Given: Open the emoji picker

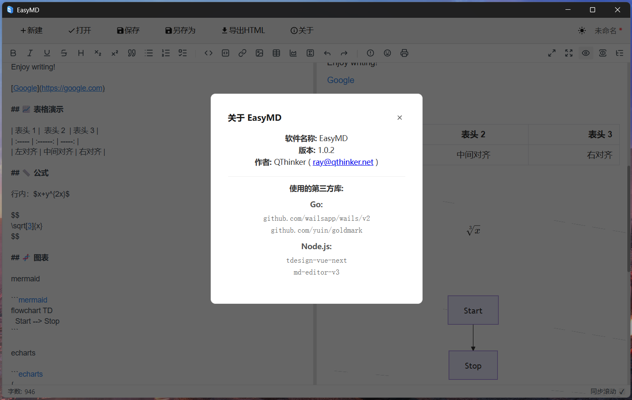Looking at the screenshot, I should (387, 53).
